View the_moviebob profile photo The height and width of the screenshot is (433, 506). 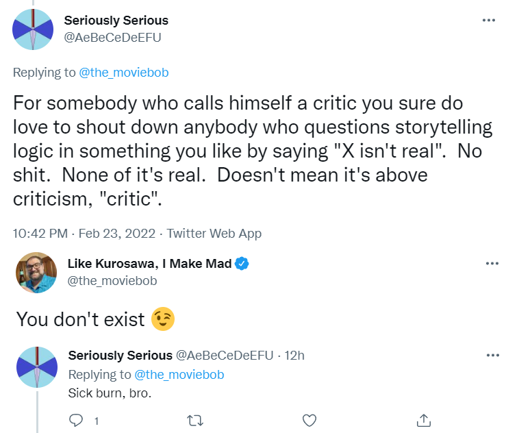pos(36,273)
